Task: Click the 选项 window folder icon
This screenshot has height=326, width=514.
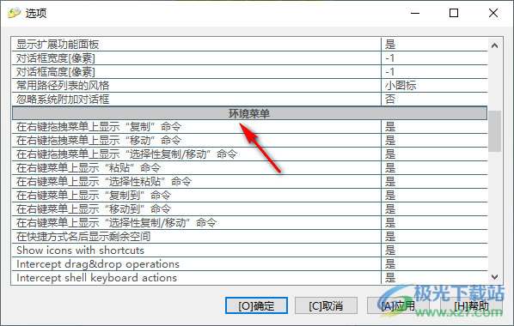Action: [14, 14]
